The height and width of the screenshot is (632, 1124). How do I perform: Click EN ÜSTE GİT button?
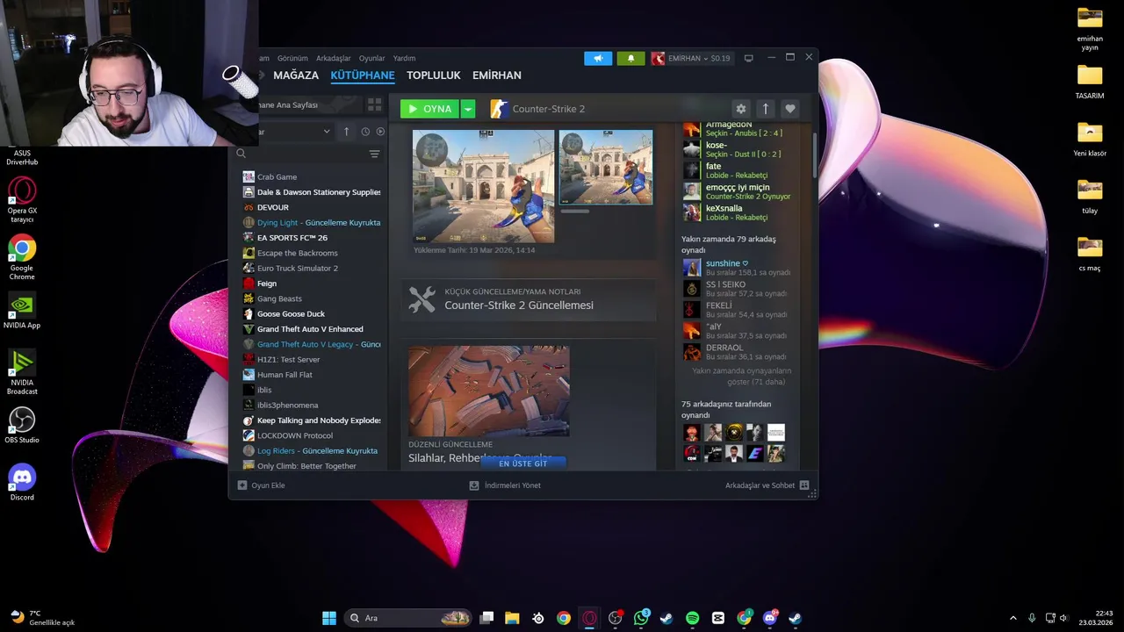pos(523,463)
